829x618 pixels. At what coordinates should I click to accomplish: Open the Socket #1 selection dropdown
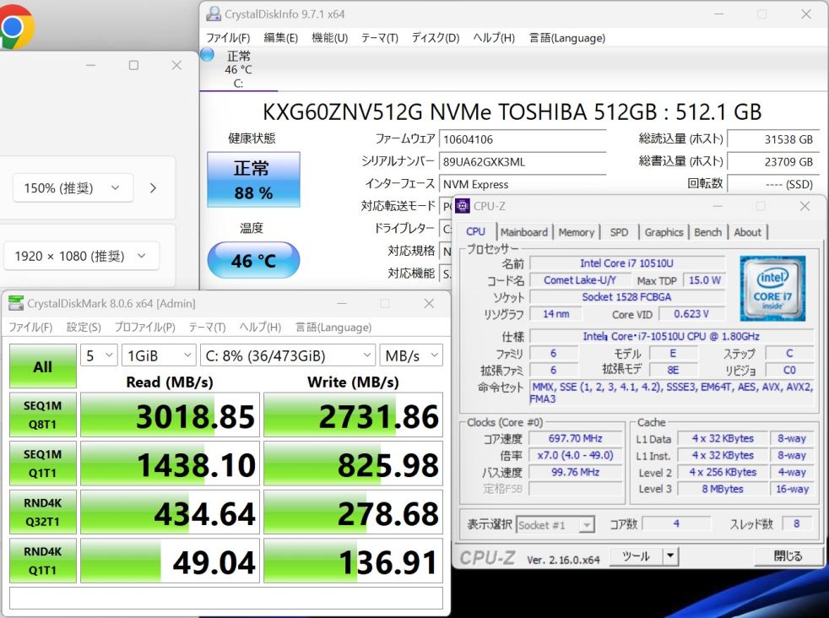click(x=555, y=525)
